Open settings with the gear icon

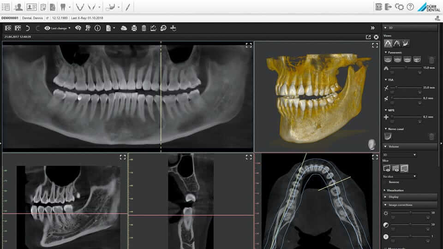400,7
